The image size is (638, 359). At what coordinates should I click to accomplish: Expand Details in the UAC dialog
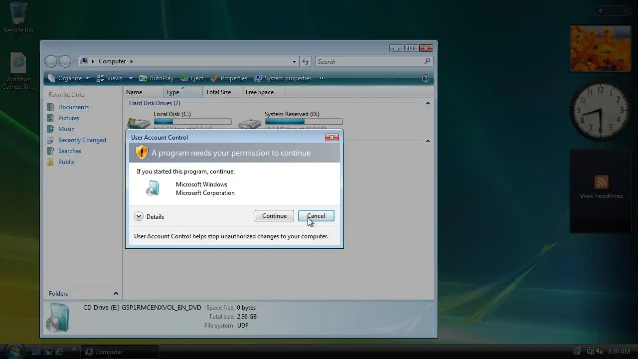(x=149, y=216)
